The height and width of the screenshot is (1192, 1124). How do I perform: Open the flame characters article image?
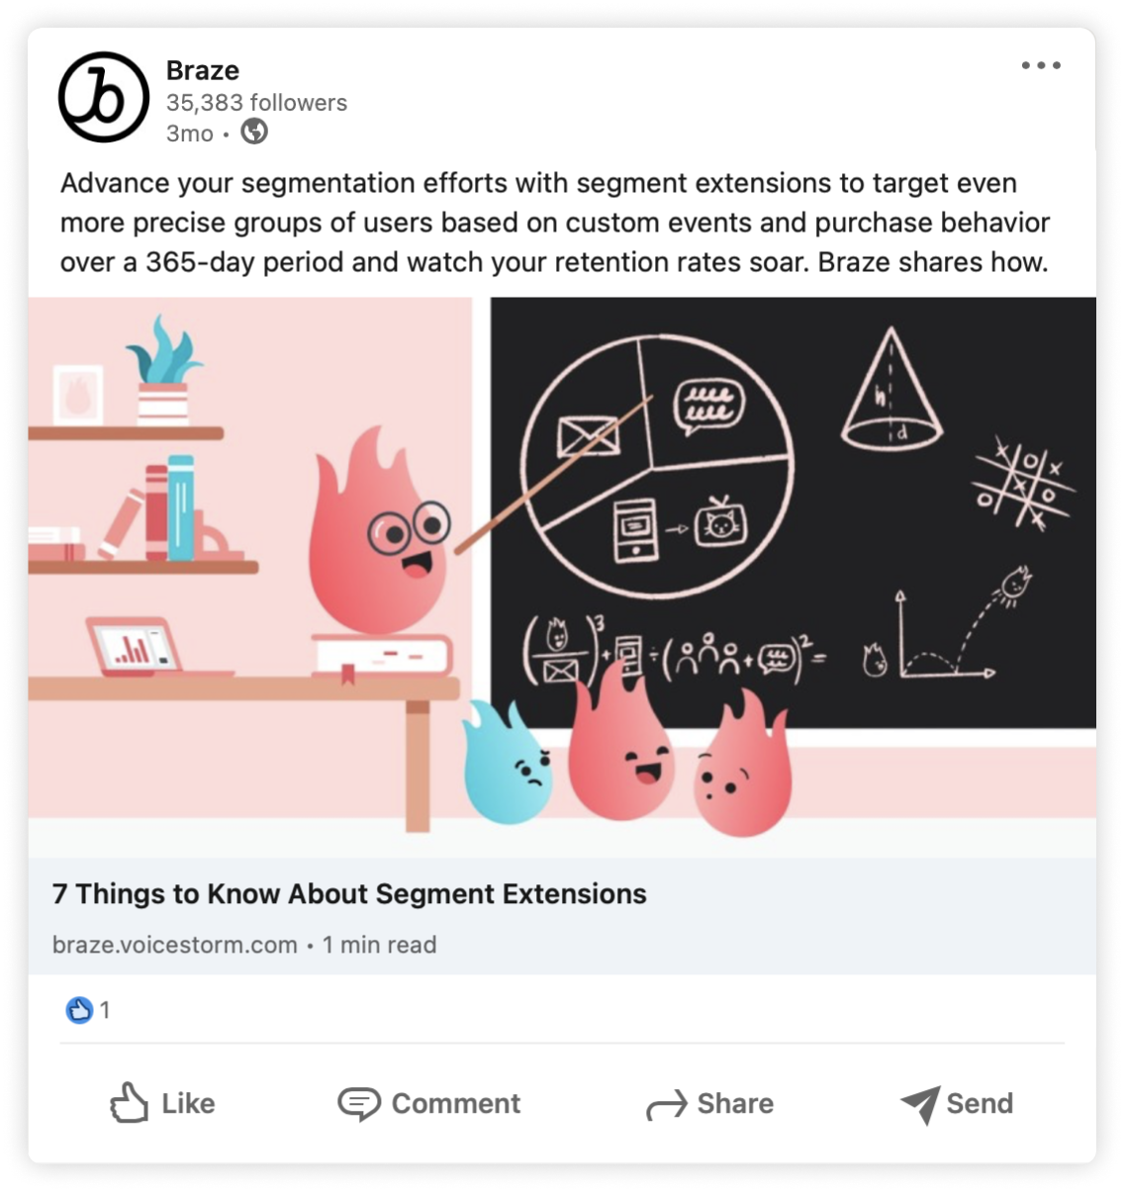(562, 566)
